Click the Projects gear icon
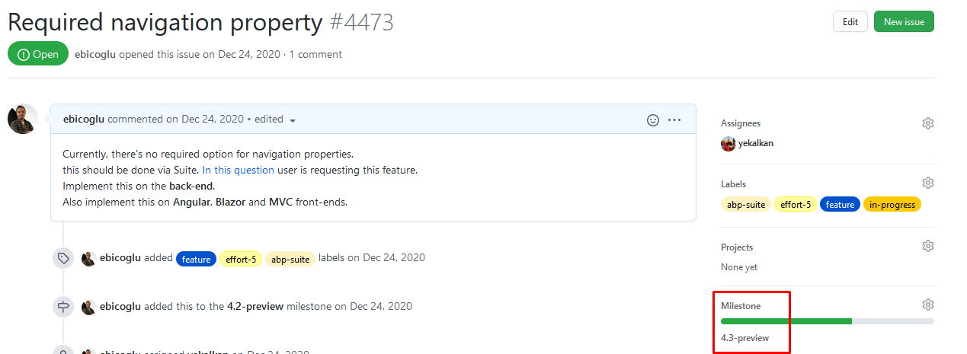Image resolution: width=967 pixels, height=354 pixels. [927, 246]
